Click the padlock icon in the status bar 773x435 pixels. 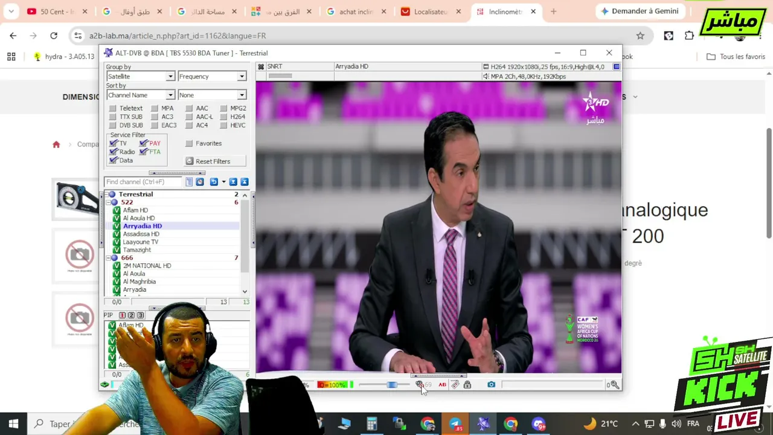click(x=467, y=385)
